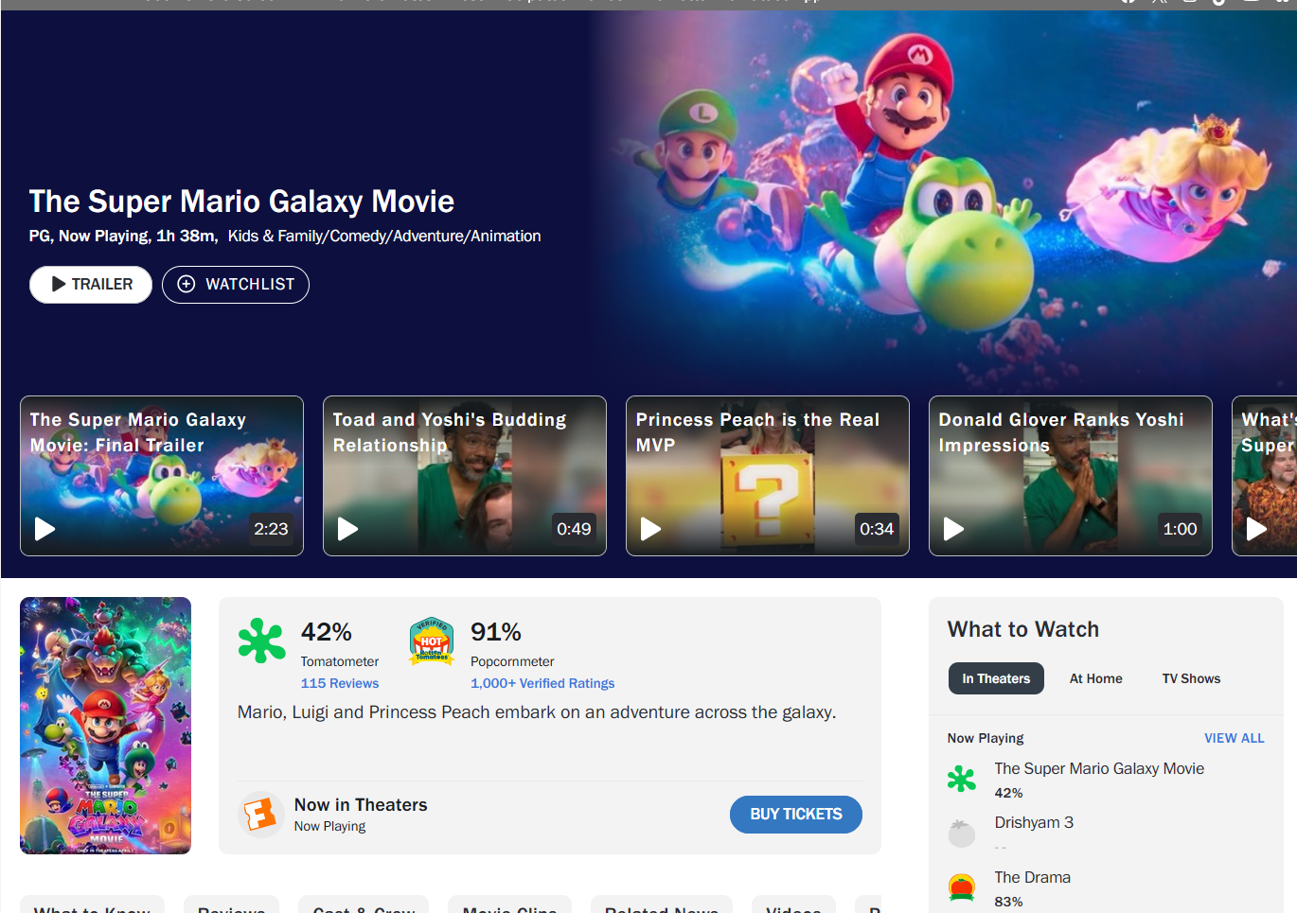Click the 'What to Watch' heading
Screen dimensions: 1297x913
[1023, 630]
